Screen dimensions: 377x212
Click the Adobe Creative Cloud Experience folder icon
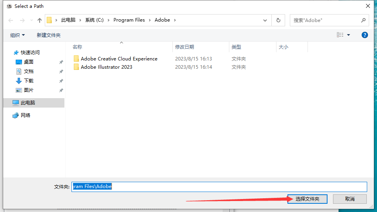coord(76,58)
